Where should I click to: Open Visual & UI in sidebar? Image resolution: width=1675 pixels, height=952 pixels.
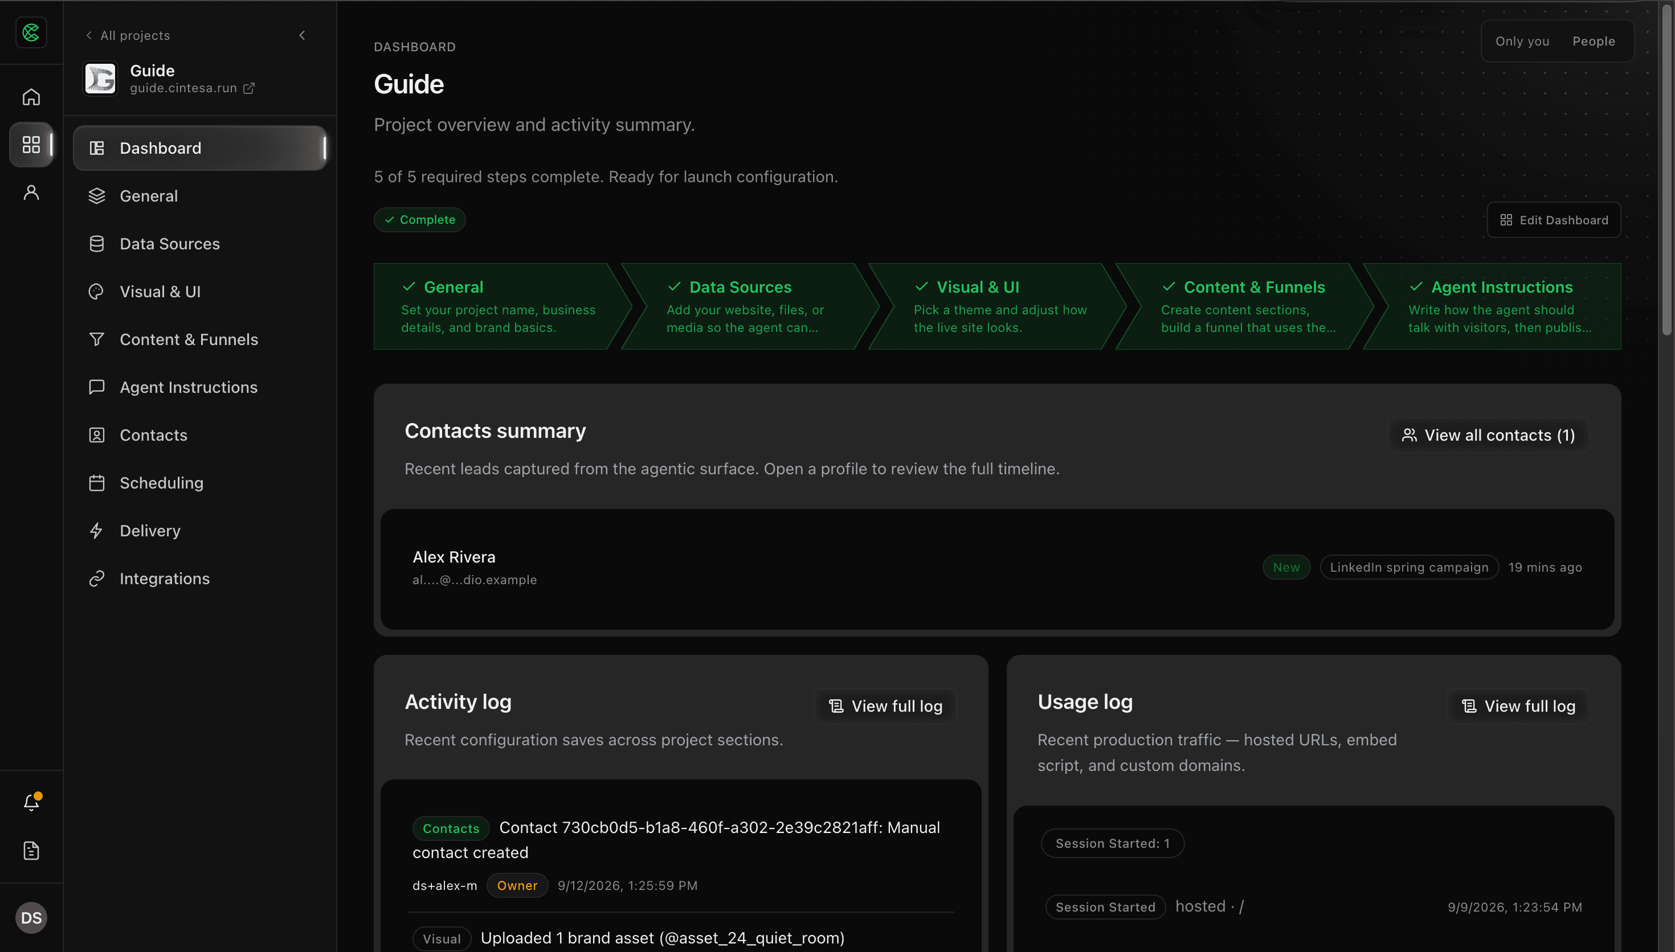coord(200,292)
